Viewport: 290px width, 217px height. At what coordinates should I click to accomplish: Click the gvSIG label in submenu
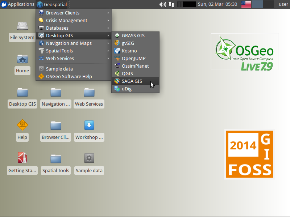coord(128,43)
